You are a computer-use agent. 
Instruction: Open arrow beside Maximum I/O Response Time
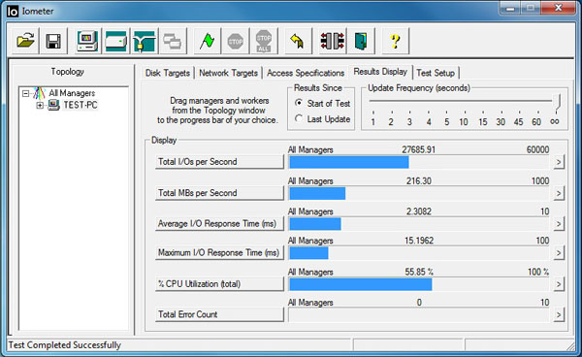tap(559, 253)
